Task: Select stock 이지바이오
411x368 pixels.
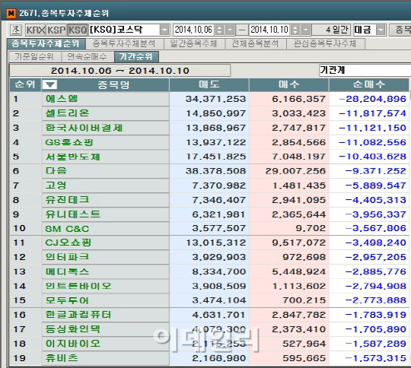Action: click(73, 344)
